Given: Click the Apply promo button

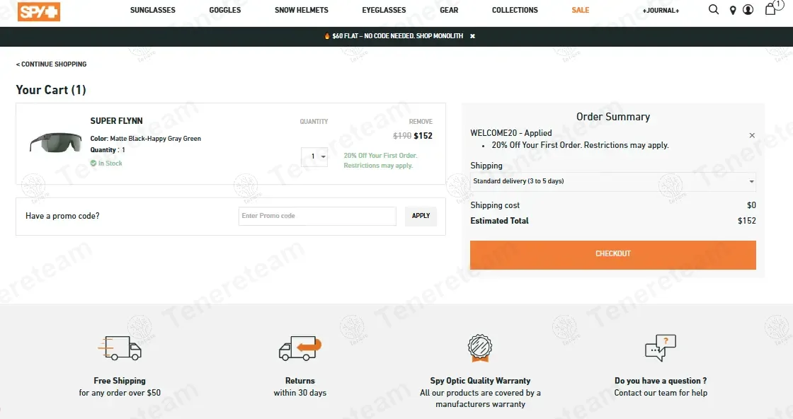Looking at the screenshot, I should click(421, 216).
